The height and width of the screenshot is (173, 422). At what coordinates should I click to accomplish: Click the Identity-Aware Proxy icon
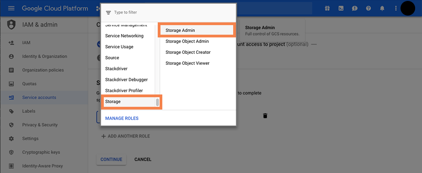point(11,166)
